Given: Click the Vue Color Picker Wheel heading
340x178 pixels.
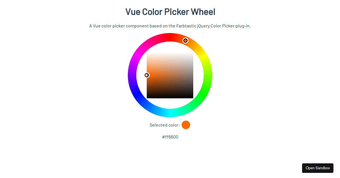Looking at the screenshot, I should 170,12.
